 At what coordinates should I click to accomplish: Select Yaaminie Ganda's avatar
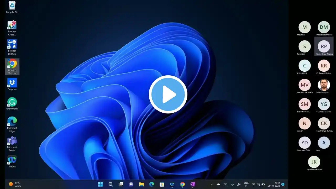pyautogui.click(x=324, y=104)
